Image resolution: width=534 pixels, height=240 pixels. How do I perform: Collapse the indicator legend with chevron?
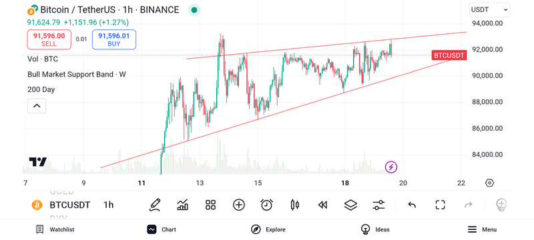pyautogui.click(x=37, y=106)
